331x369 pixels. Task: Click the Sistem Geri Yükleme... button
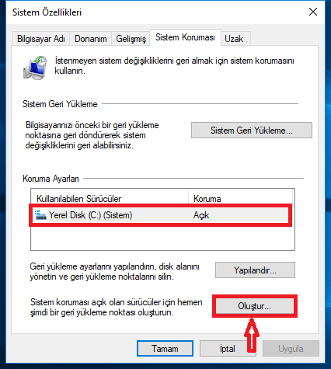[252, 131]
